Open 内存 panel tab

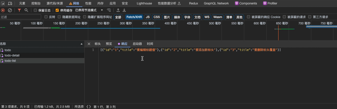point(101,3)
